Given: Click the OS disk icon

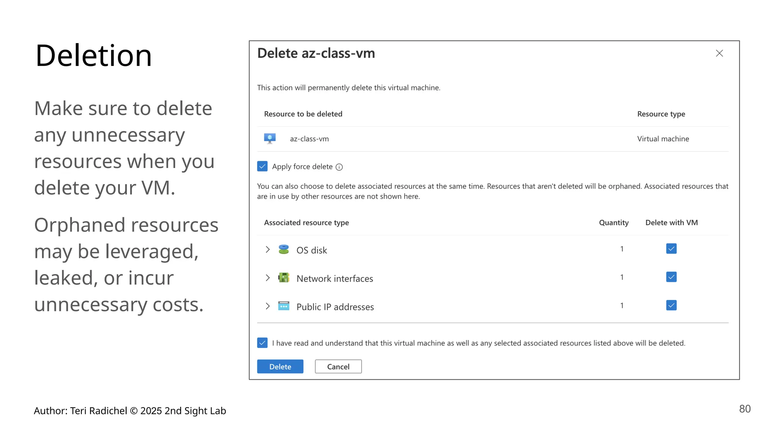Looking at the screenshot, I should coord(284,249).
